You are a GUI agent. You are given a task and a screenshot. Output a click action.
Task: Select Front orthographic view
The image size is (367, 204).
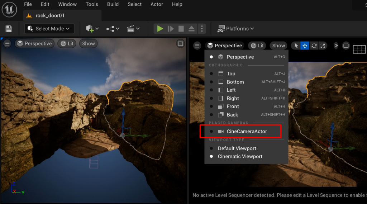pos(247,106)
